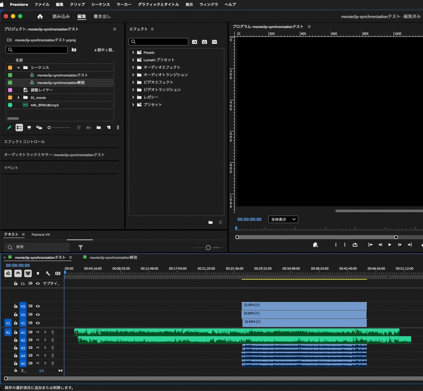The height and width of the screenshot is (391, 423).
Task: Open the グラフィックとタイトル menu
Action: (158, 4)
